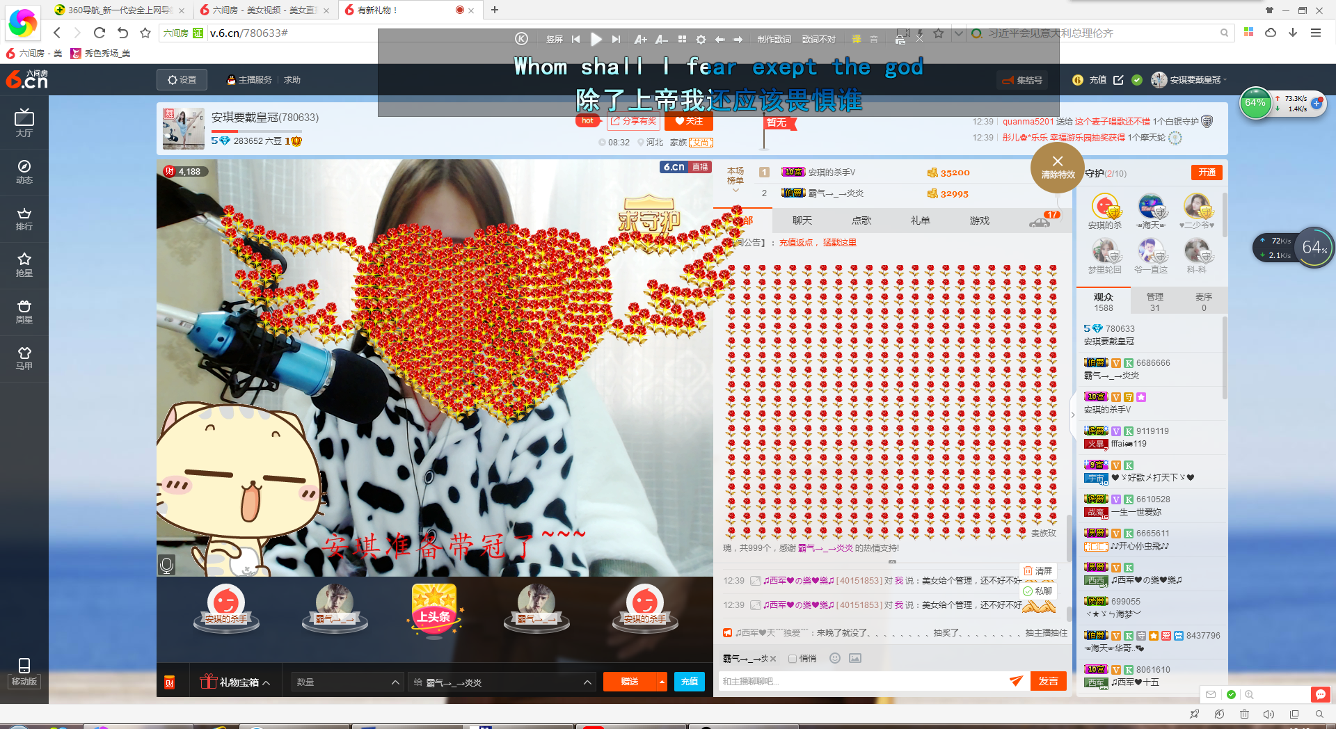
Task: Open the 大厅 lobby sidebar icon
Action: [24, 124]
